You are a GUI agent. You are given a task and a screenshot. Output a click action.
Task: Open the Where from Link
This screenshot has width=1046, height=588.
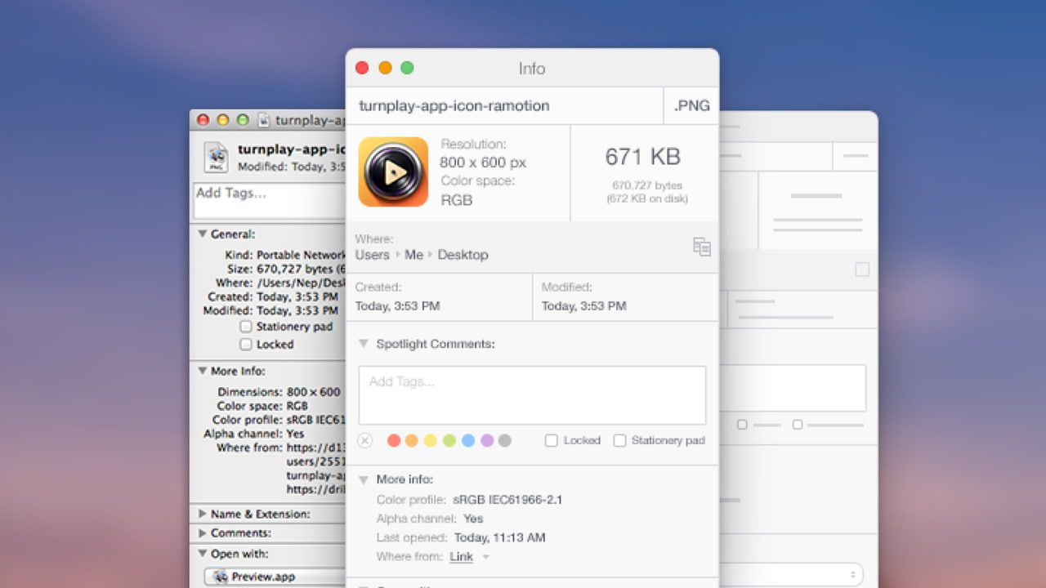[461, 557]
